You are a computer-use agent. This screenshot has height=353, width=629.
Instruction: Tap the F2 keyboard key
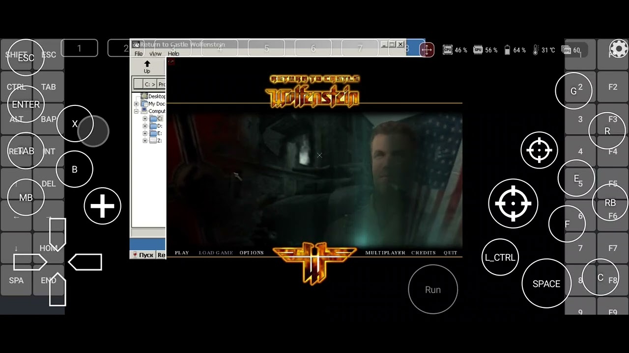(x=612, y=87)
